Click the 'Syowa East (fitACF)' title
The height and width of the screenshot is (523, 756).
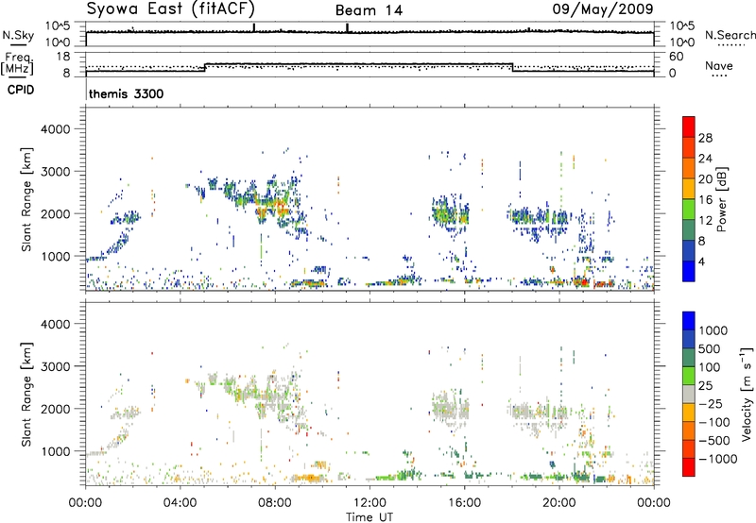[x=171, y=9]
